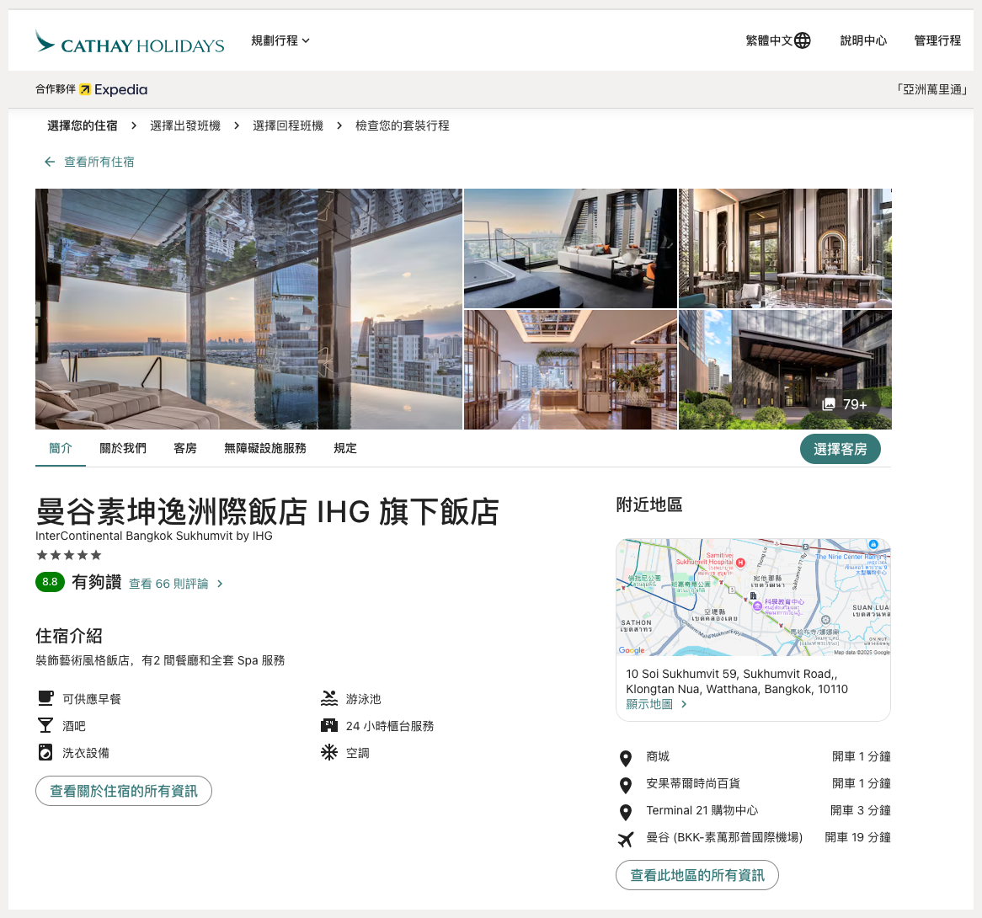Click the swimming pool icon
Image resolution: width=982 pixels, height=918 pixels.
click(329, 698)
